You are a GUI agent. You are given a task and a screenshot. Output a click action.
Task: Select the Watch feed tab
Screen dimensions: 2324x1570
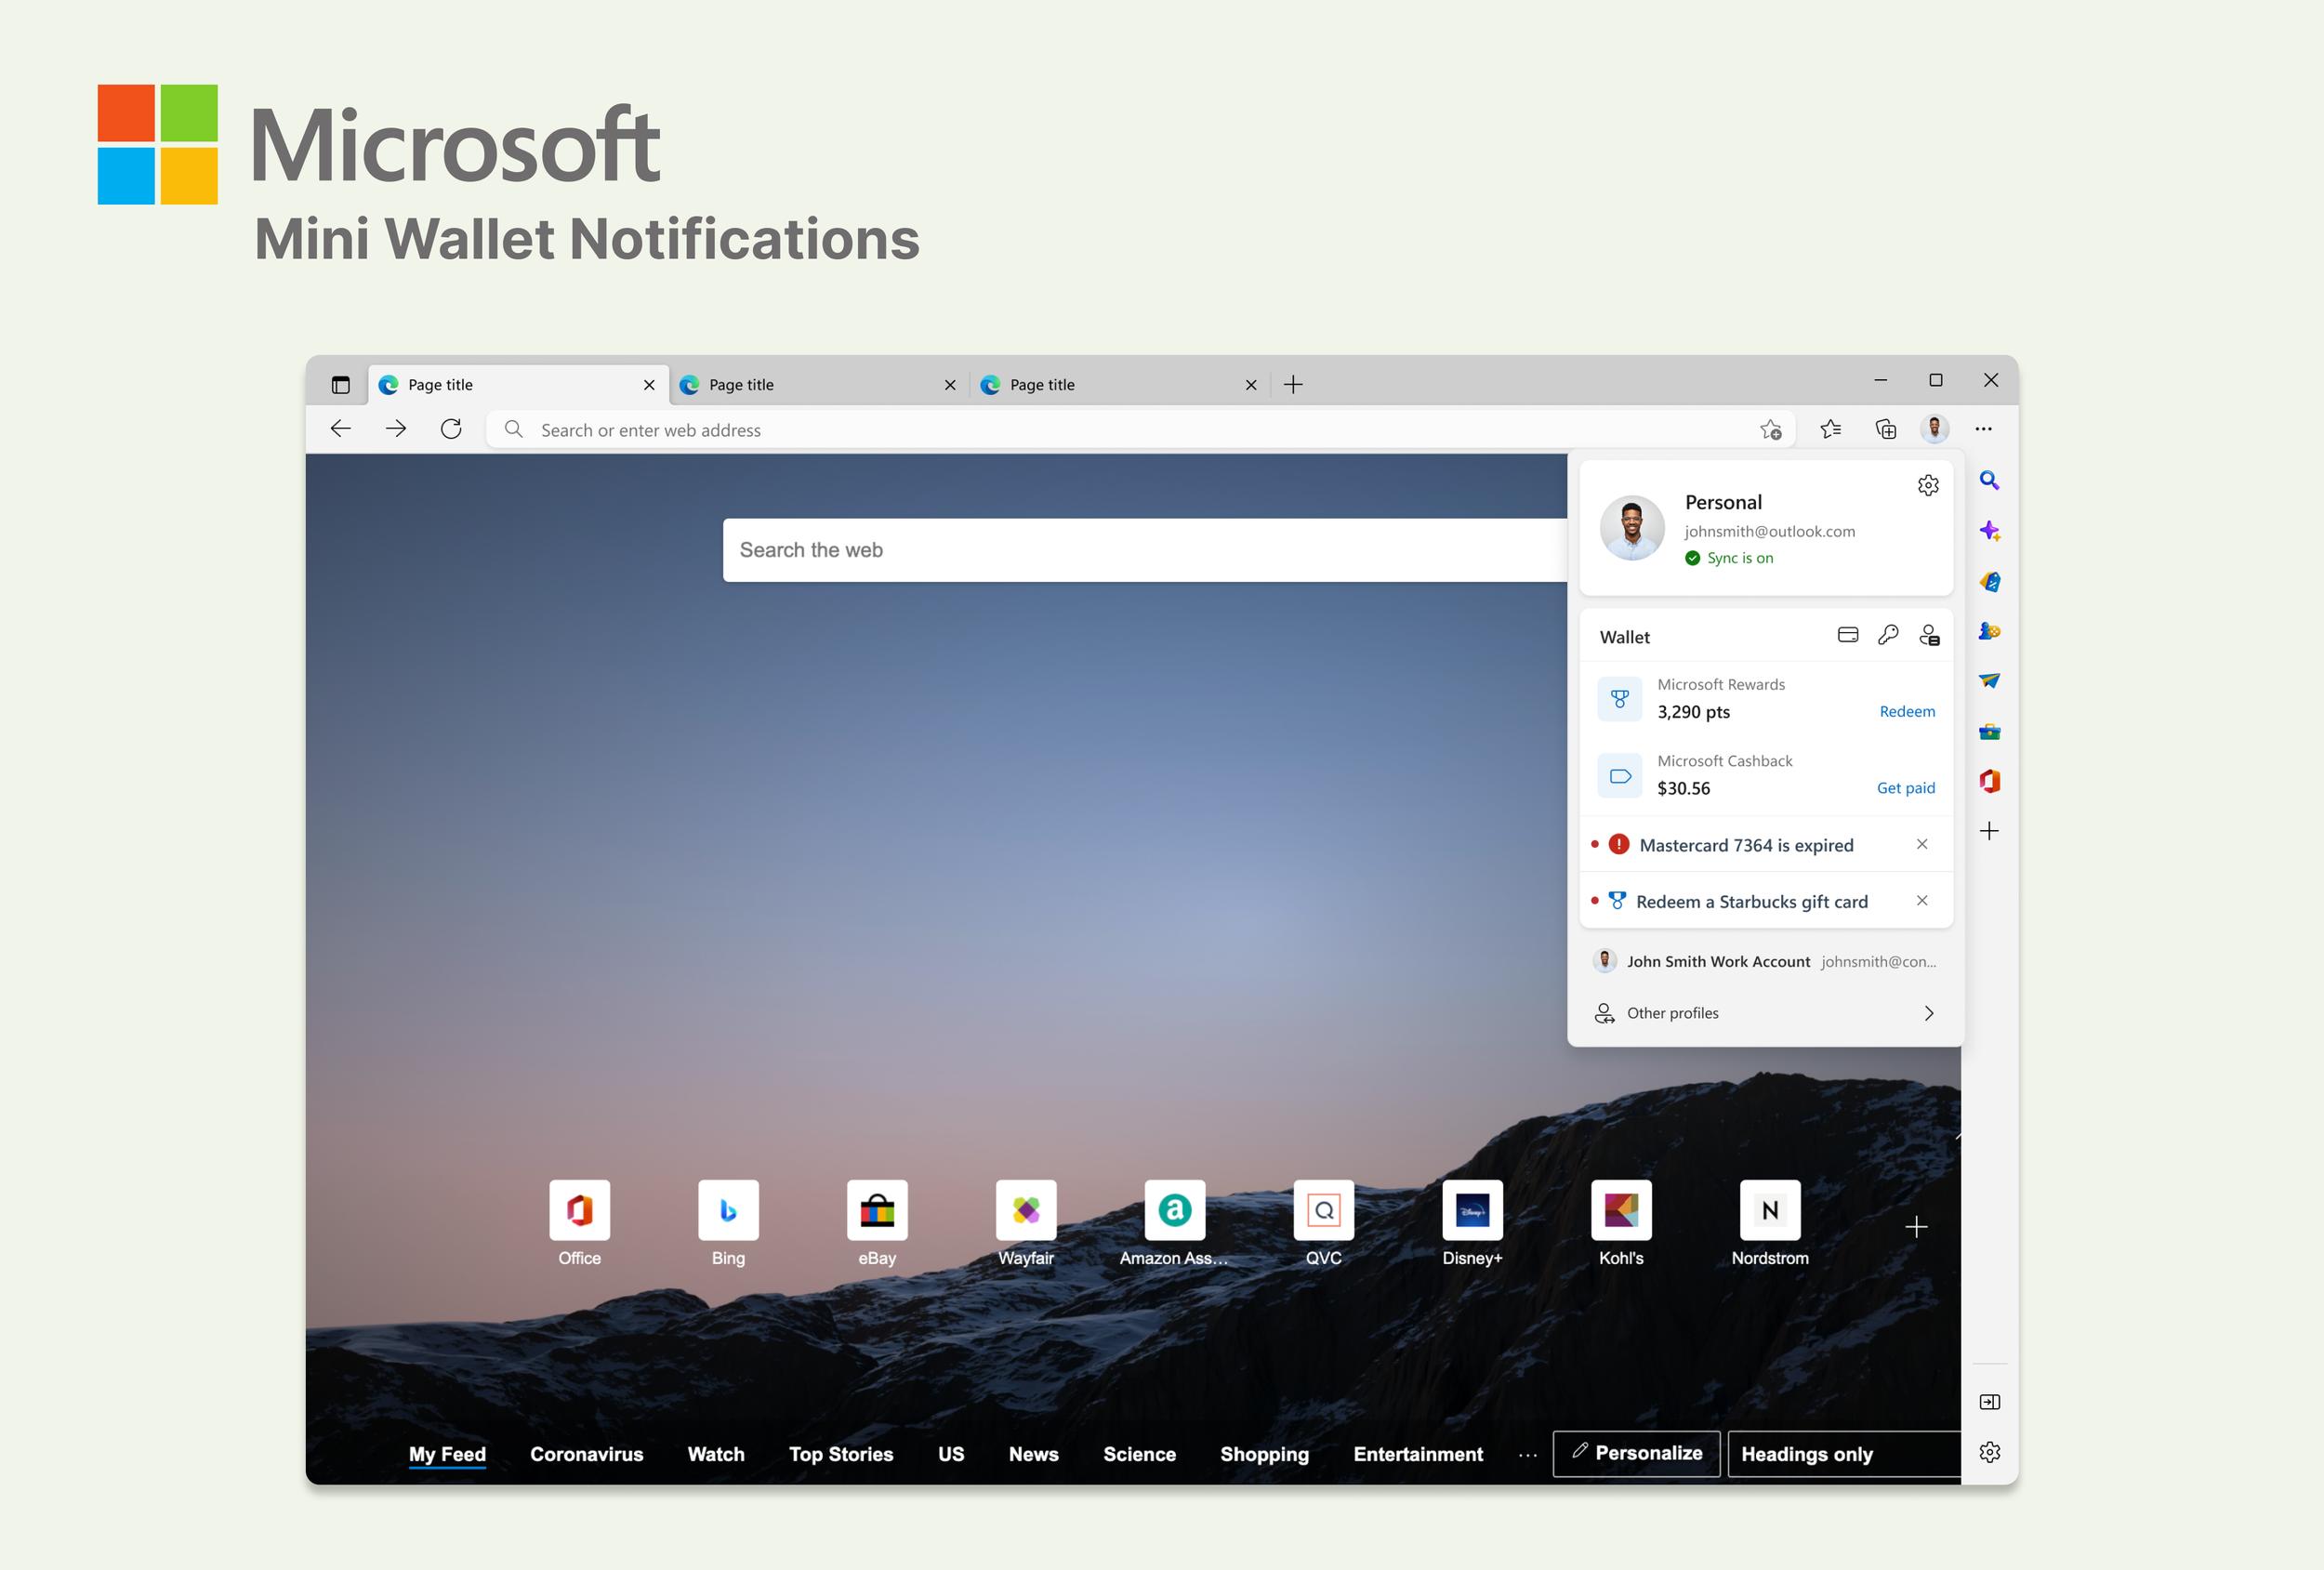click(716, 1454)
